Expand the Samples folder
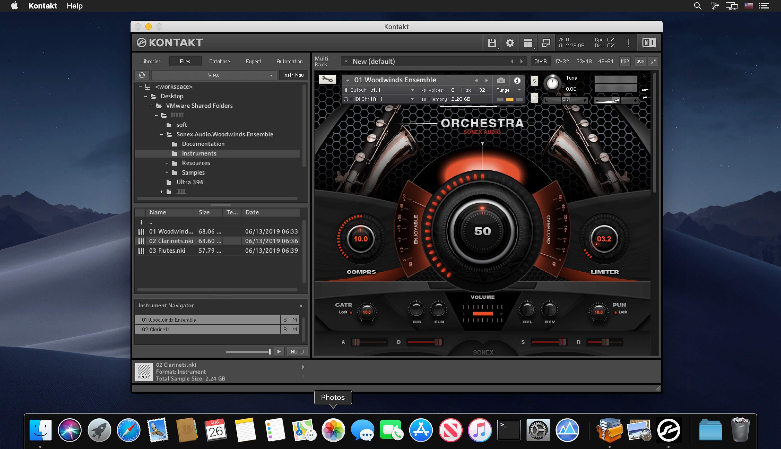The image size is (781, 449). click(167, 173)
